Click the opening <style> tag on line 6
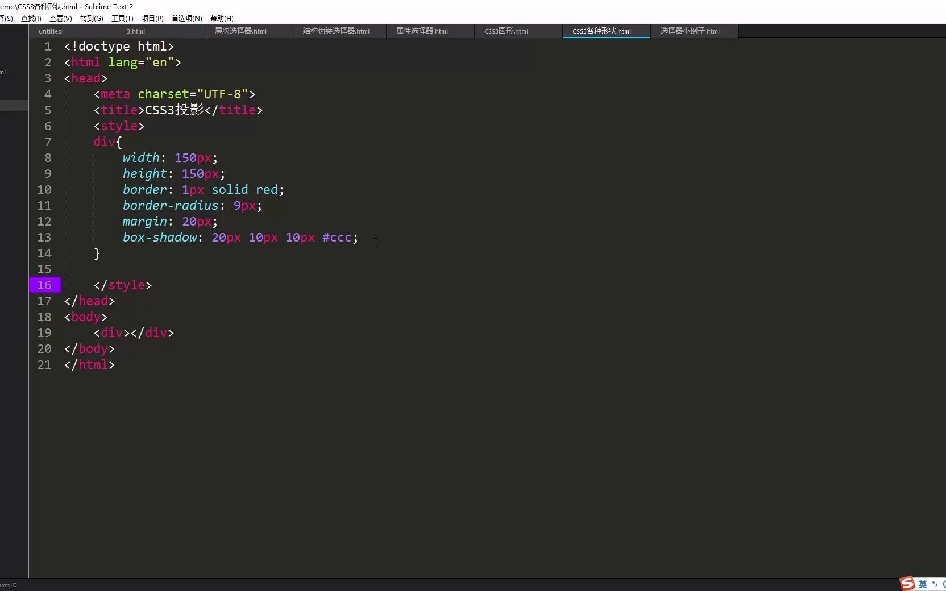Viewport: 946px width, 591px height. (119, 126)
